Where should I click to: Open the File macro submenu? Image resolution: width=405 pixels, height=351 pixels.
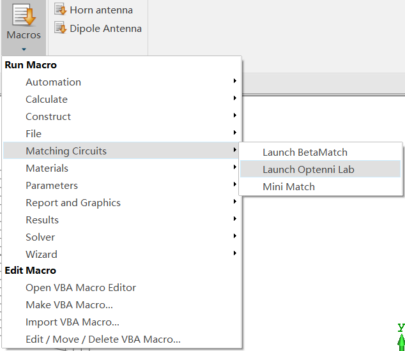[x=123, y=133]
